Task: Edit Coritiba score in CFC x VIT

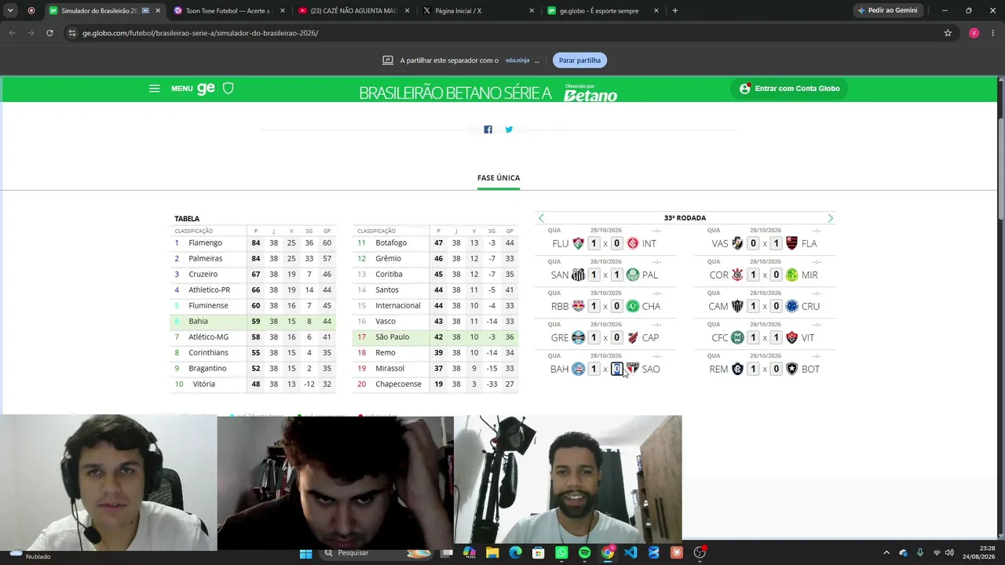Action: tap(753, 337)
